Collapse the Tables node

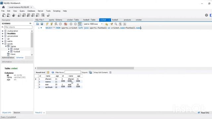pos(6,46)
